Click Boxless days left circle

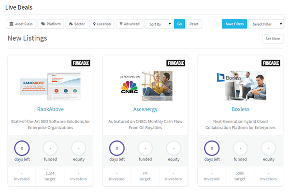coord(212,148)
